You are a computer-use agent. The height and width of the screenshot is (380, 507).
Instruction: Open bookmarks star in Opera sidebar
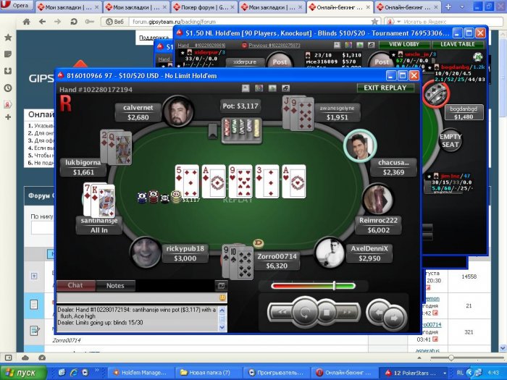(8, 38)
